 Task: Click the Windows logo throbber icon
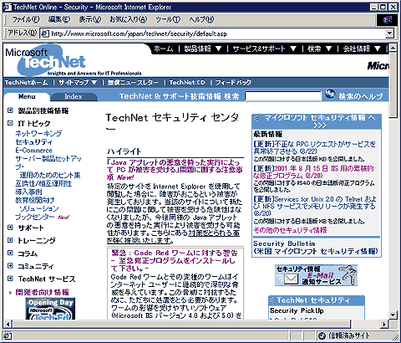(388, 20)
